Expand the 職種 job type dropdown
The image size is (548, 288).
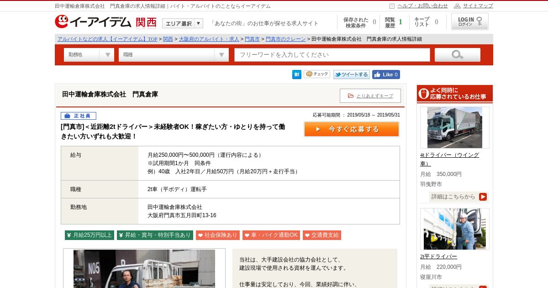[174, 55]
